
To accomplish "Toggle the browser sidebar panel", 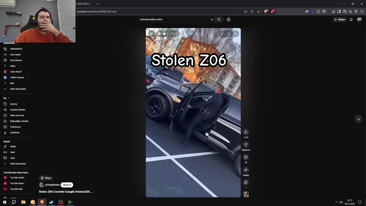I will pyautogui.click(x=339, y=11).
